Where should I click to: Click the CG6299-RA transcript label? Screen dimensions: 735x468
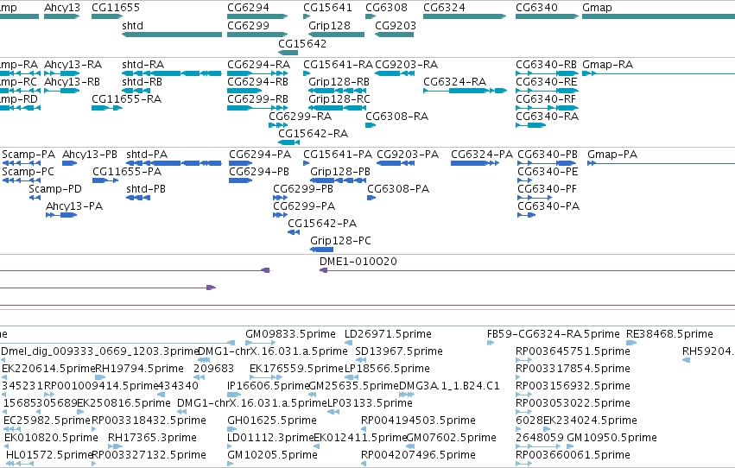point(300,117)
